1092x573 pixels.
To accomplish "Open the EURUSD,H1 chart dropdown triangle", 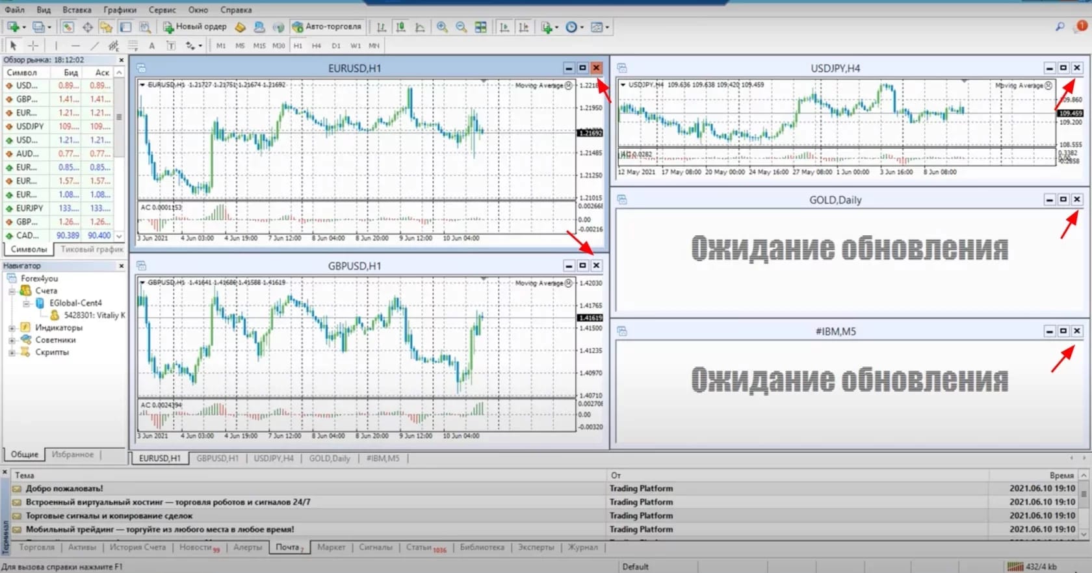I will coord(142,84).
